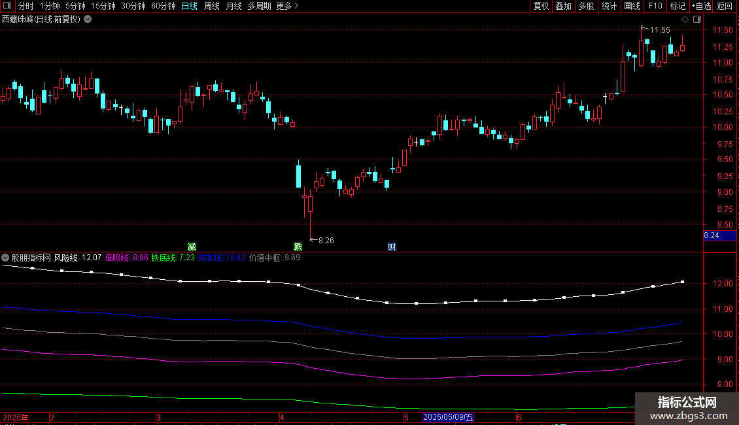Click the 2025年 time axis label

click(16, 417)
